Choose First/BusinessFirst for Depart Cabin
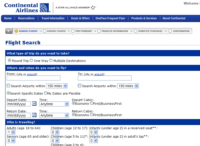 [92, 103]
